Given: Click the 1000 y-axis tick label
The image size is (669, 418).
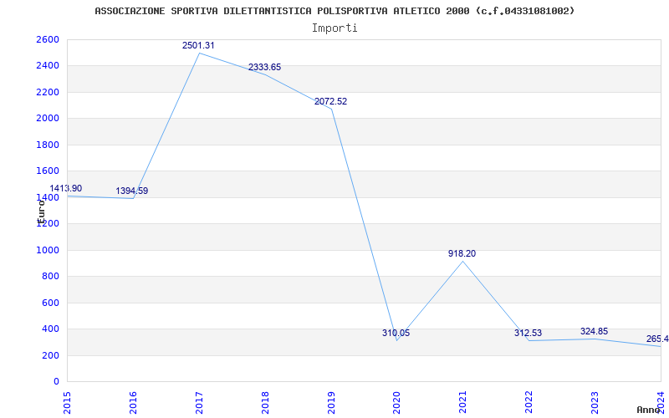Looking at the screenshot, I should [x=49, y=250].
